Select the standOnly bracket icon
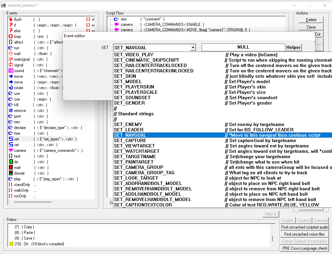The height and width of the screenshot is (254, 332). 11,185
